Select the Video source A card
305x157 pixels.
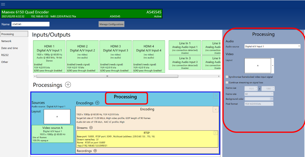[x=52, y=134]
